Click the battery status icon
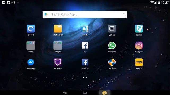Viewport: 170px width, 95px height. [x=159, y=2]
